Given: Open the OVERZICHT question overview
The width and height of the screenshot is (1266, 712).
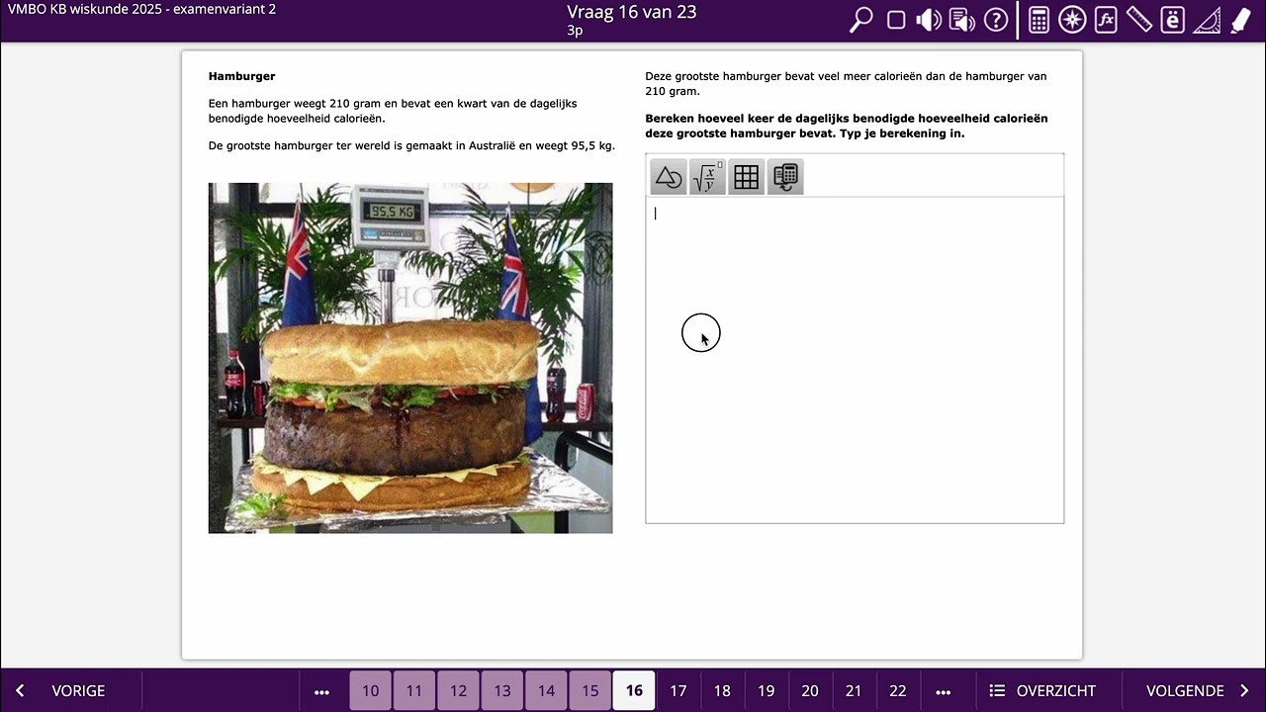Looking at the screenshot, I should (1043, 691).
